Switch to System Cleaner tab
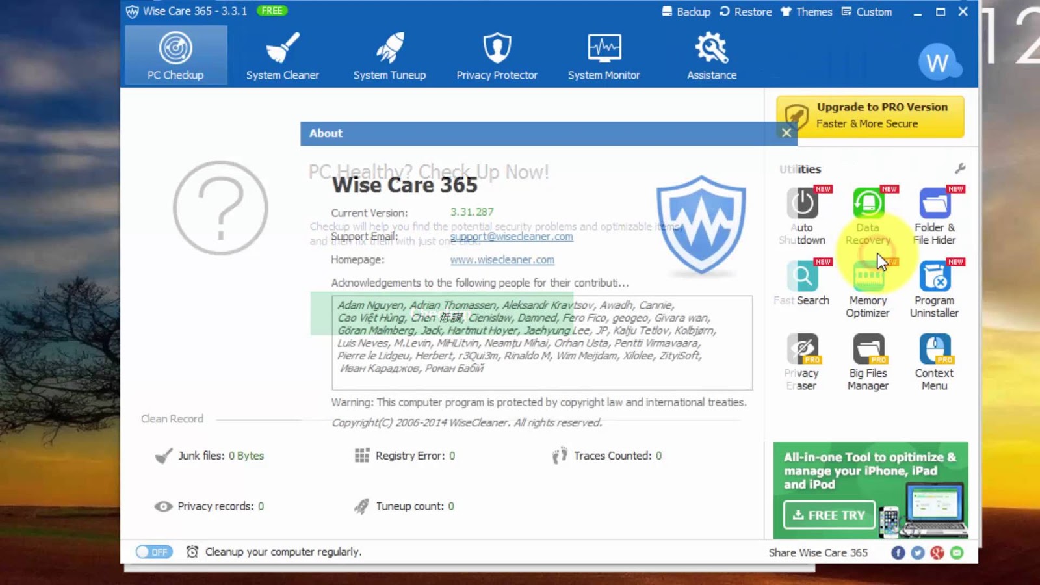Screen dimensions: 1040x585 282,55
